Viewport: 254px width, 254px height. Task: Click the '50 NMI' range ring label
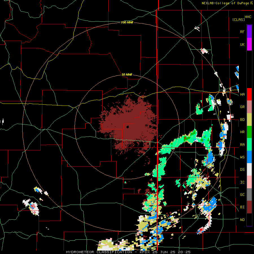click(127, 75)
